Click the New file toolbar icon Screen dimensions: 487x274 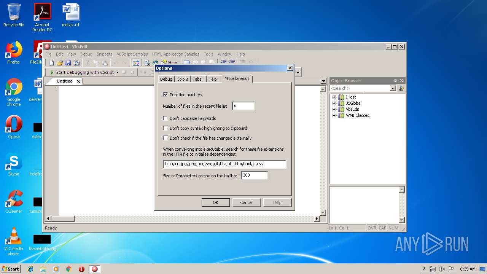click(x=51, y=63)
